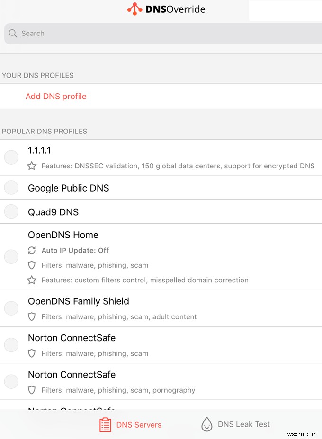Switch to the DNS Servers tab

(130, 424)
